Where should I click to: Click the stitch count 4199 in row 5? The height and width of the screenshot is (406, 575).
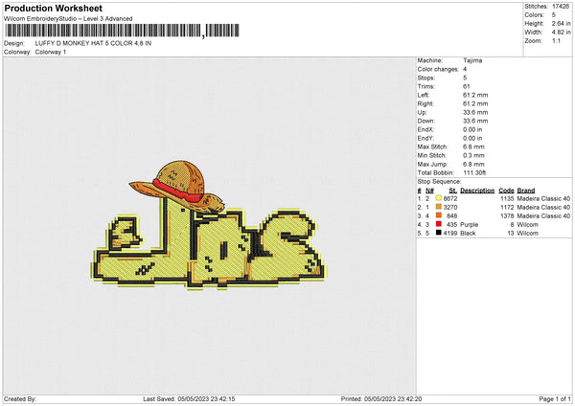(x=450, y=233)
